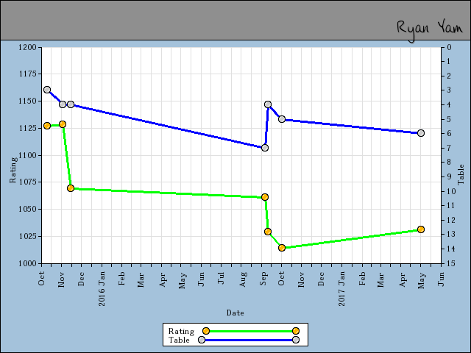This screenshot has height=353, width=471.
Task: Click the "10" label on Table axis
Action: click(x=450, y=191)
